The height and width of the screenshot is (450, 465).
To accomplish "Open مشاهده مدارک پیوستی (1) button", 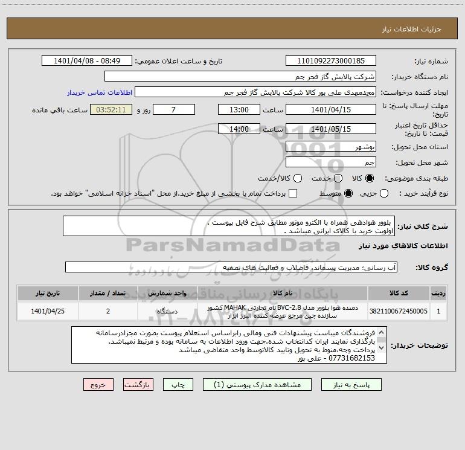I will tap(257, 385).
